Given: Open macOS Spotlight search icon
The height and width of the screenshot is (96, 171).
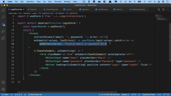Looking at the screenshot, I should [x=155, y=2].
